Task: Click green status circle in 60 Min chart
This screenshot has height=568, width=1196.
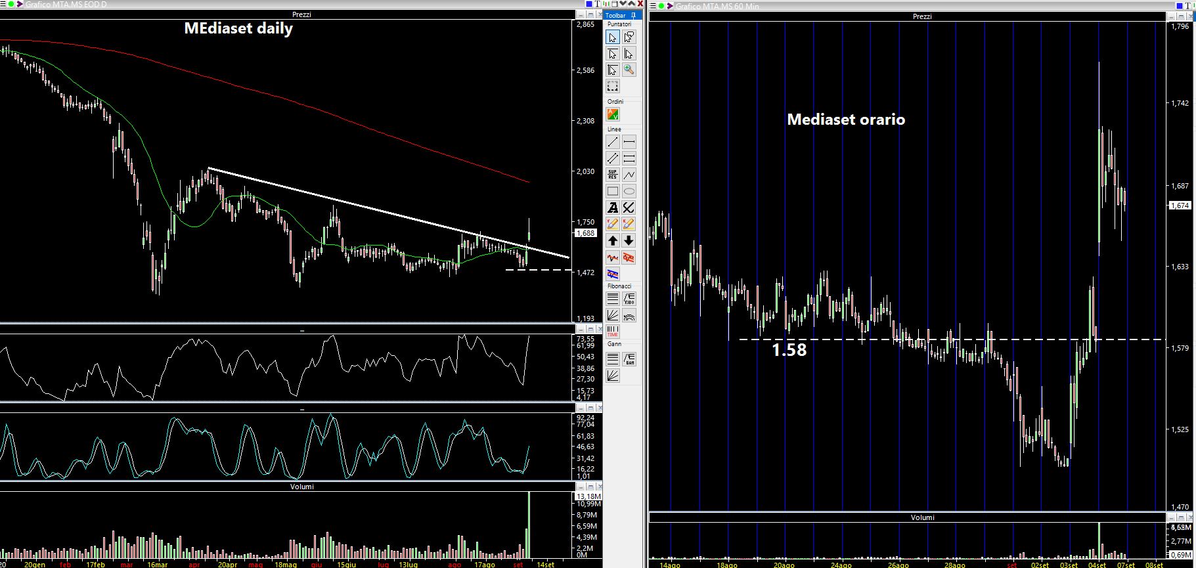Action: click(662, 6)
